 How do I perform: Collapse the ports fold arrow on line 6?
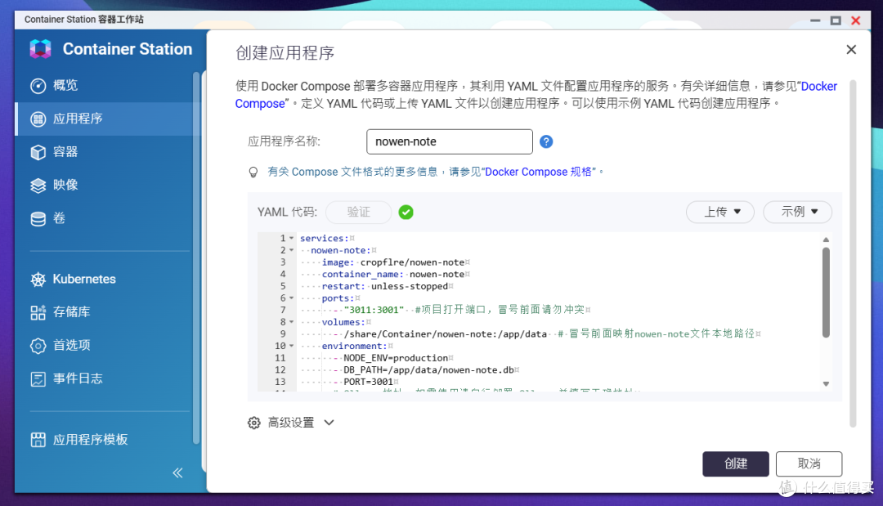pyautogui.click(x=291, y=298)
